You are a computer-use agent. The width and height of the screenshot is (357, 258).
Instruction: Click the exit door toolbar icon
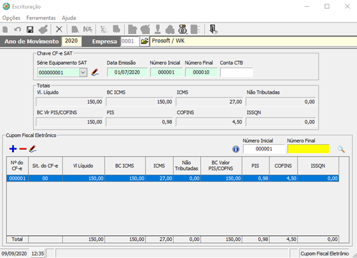pyautogui.click(x=213, y=29)
